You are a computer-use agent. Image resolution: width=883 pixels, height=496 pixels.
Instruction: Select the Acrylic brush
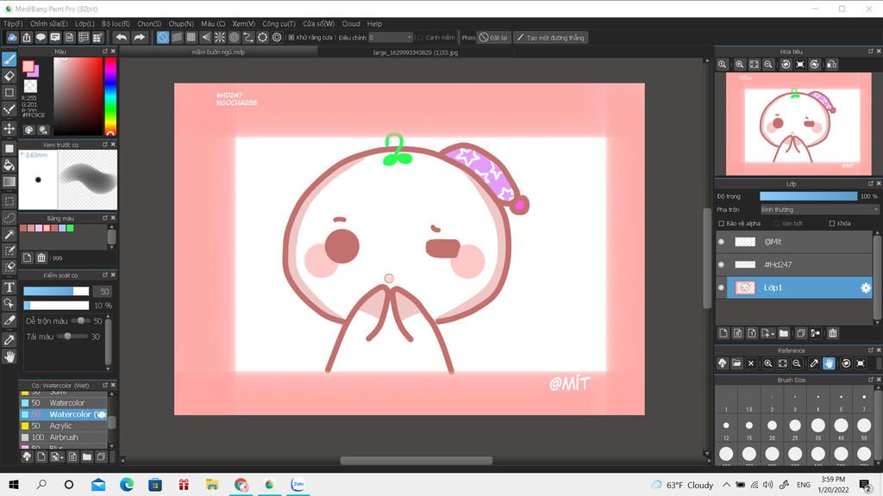click(64, 425)
